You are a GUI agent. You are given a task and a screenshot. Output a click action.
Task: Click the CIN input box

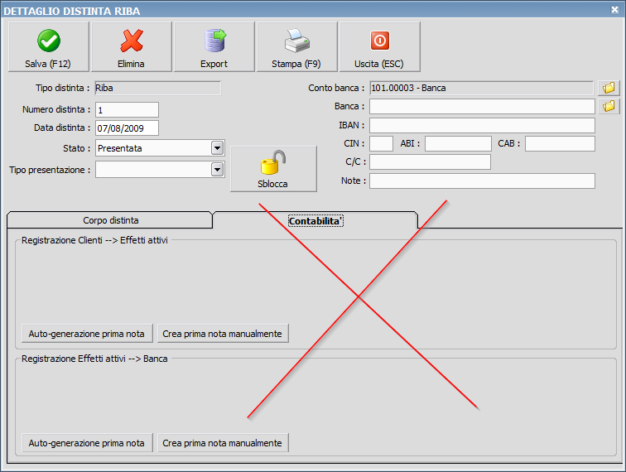click(381, 144)
